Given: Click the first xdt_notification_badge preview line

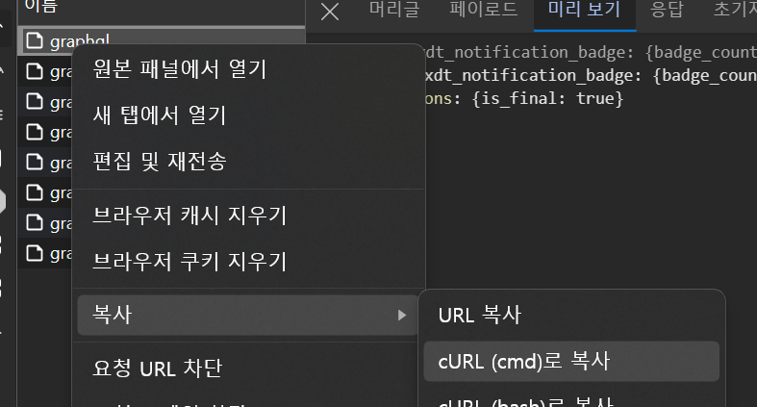Looking at the screenshot, I should pyautogui.click(x=590, y=52).
